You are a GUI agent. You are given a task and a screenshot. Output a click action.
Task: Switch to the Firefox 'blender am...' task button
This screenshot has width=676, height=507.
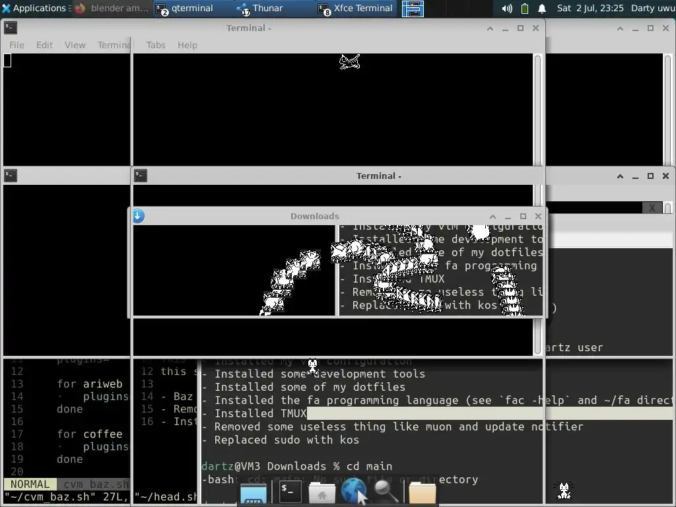pos(112,8)
